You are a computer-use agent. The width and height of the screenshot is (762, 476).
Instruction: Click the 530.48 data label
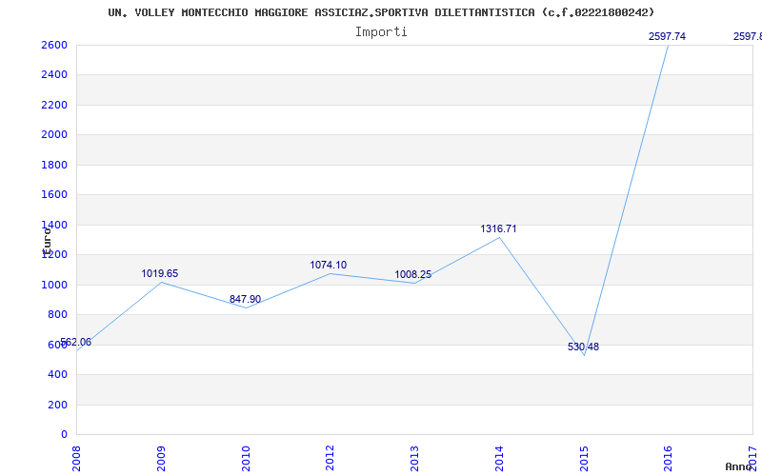coord(583,347)
